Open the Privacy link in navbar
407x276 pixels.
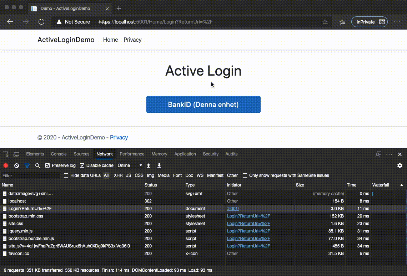coord(132,40)
